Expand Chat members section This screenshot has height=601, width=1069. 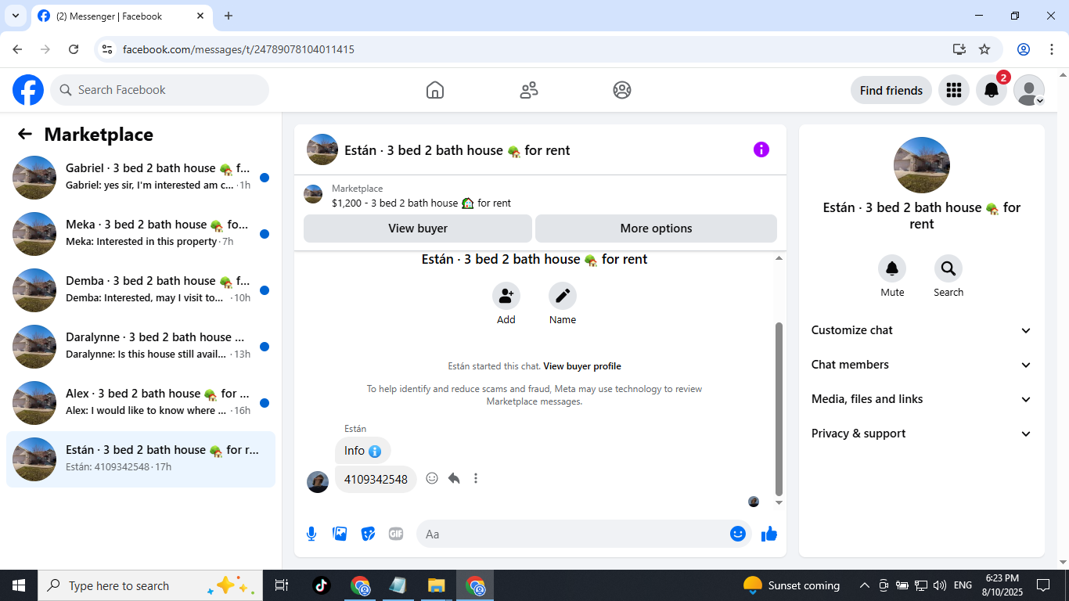[922, 365]
